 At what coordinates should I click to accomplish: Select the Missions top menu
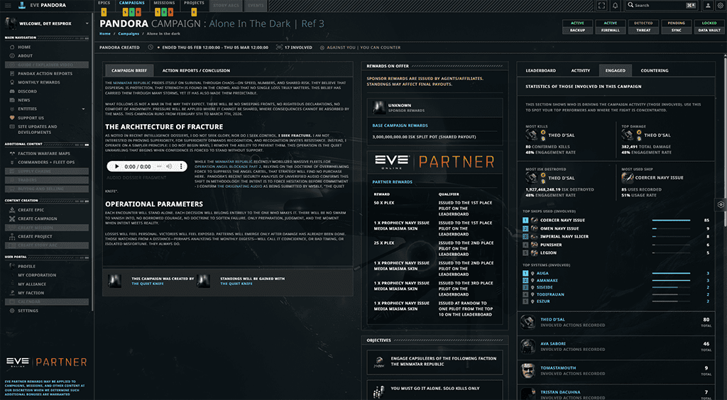(x=164, y=3)
